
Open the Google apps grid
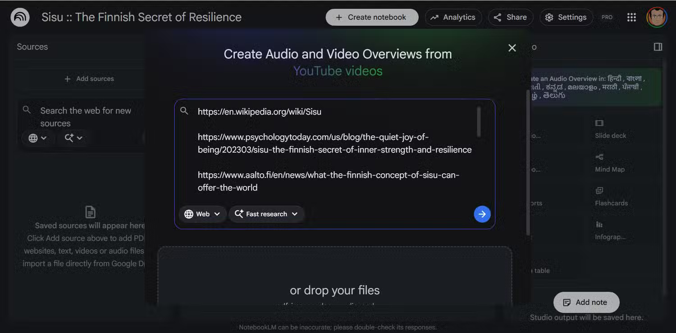pyautogui.click(x=631, y=17)
